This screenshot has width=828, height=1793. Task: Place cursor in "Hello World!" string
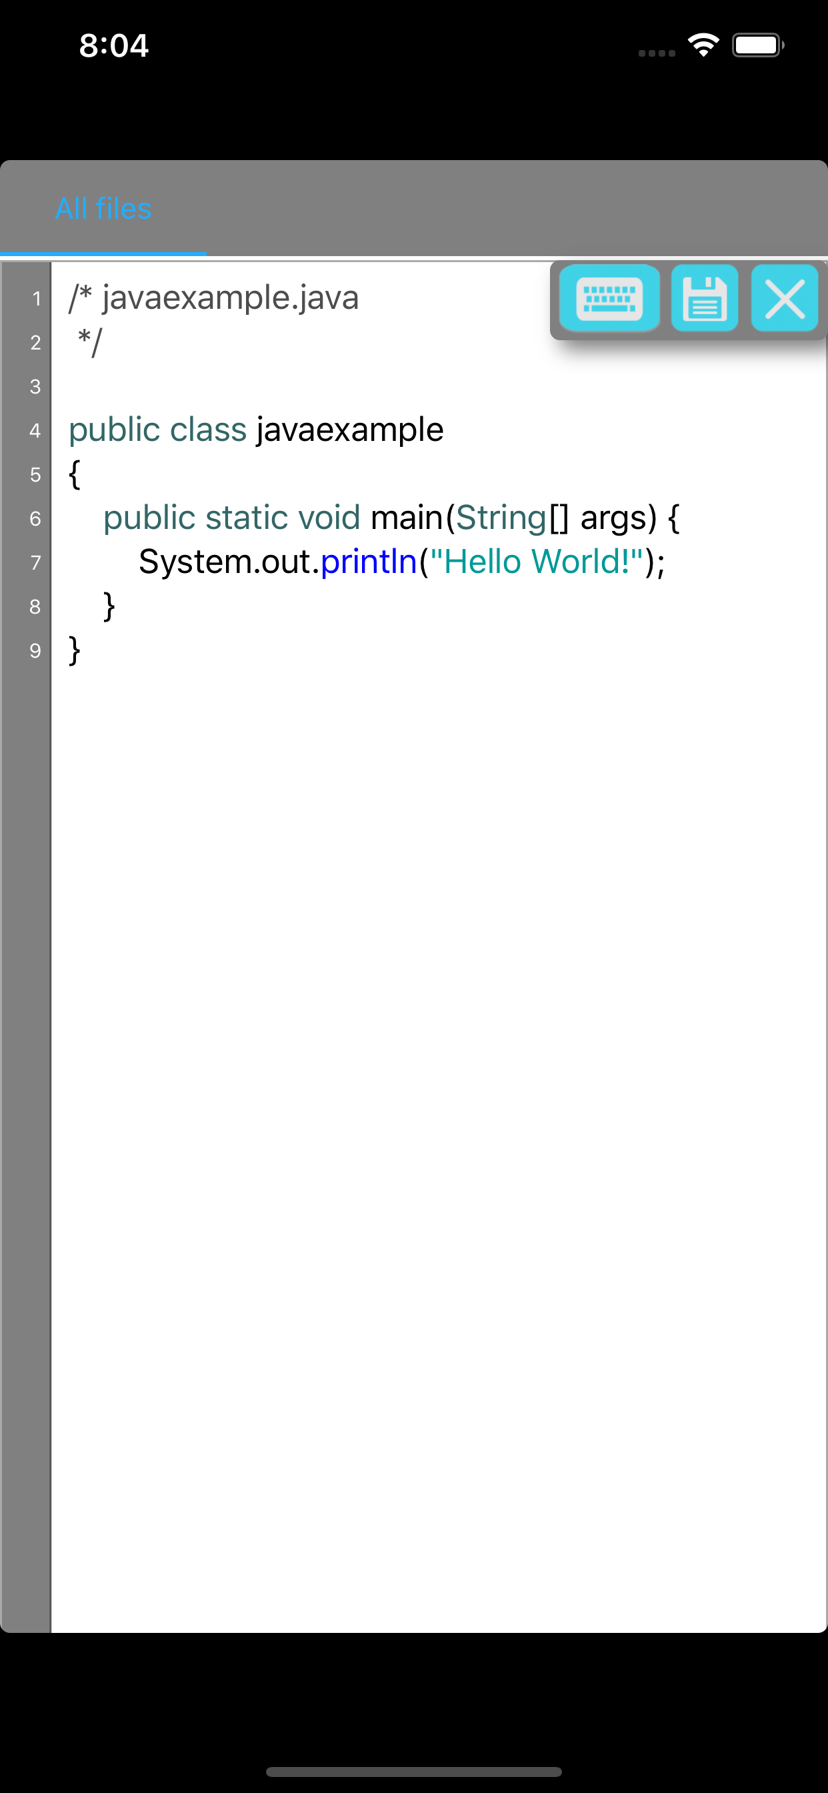point(537,561)
